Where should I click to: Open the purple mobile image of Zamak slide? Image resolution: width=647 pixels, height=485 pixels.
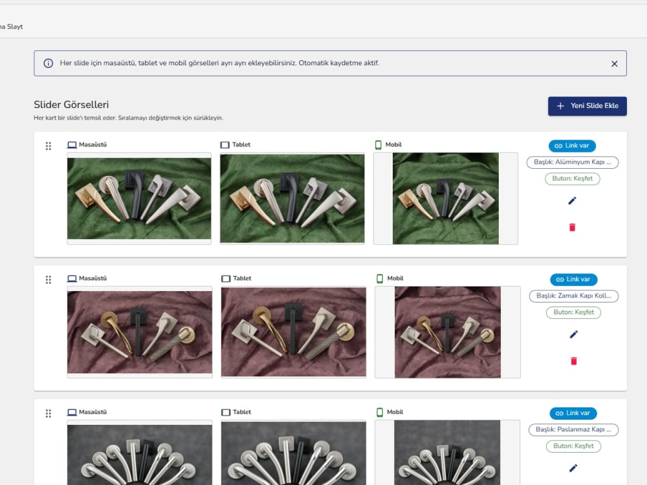pos(447,332)
